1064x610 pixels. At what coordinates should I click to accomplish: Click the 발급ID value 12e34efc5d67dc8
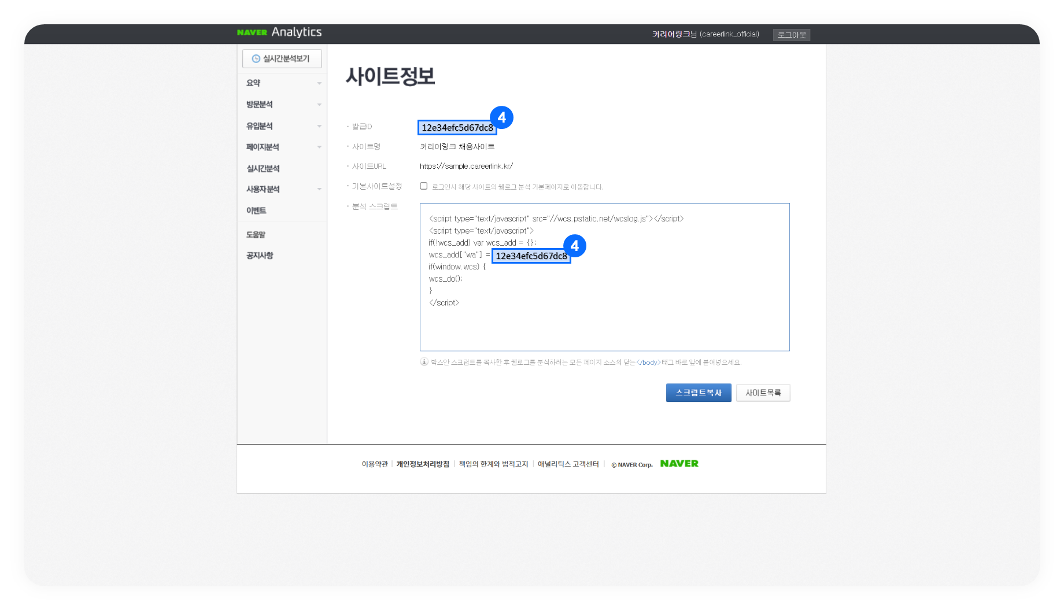coord(457,128)
